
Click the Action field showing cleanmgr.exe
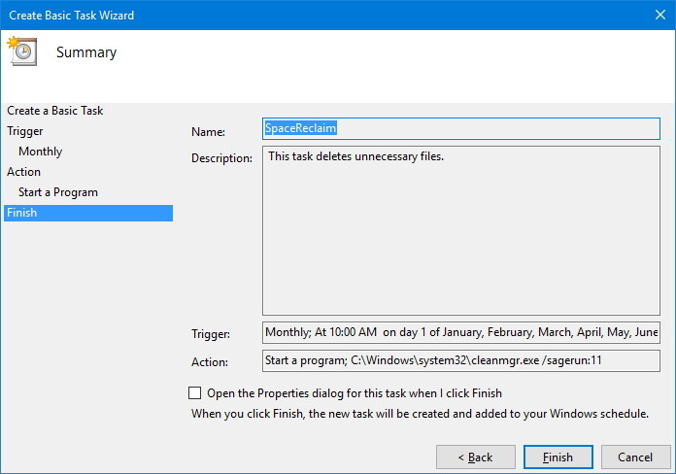460,360
